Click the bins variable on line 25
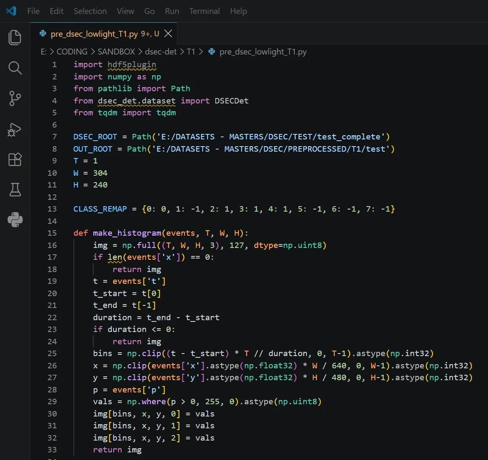Viewport: 488px width, 460px height. tap(103, 354)
